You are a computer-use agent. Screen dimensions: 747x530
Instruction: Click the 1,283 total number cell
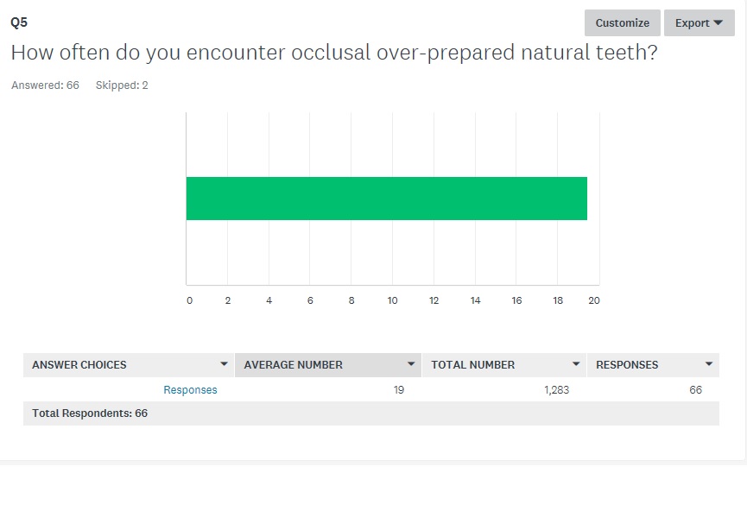[556, 390]
